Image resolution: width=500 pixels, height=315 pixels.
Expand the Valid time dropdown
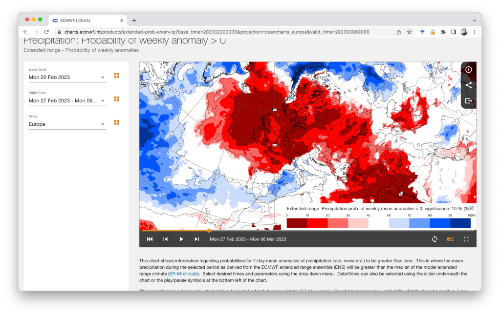pyautogui.click(x=103, y=101)
